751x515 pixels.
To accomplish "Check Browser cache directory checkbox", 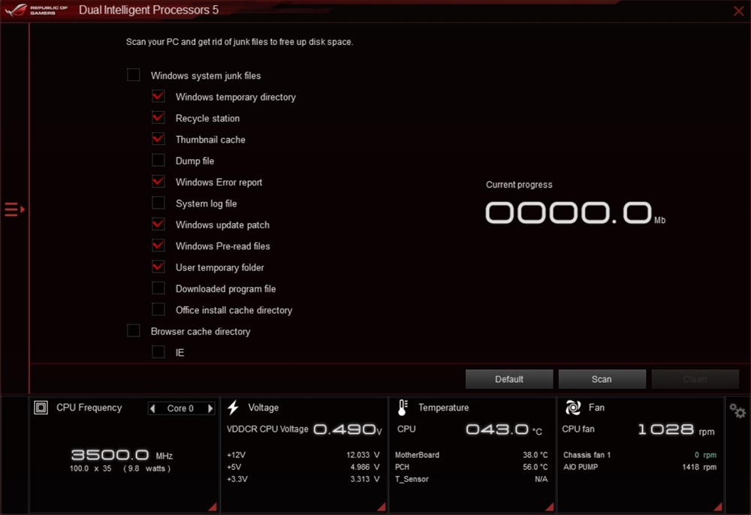I will (x=134, y=331).
